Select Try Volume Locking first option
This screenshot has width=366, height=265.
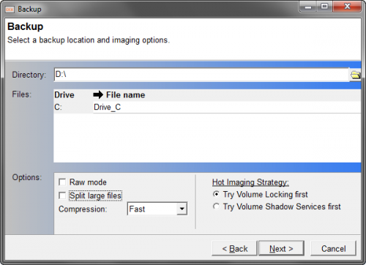[216, 194]
